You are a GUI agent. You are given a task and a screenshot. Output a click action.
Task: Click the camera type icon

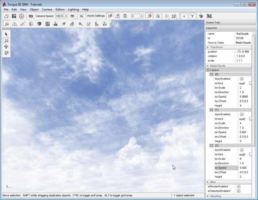point(31,16)
